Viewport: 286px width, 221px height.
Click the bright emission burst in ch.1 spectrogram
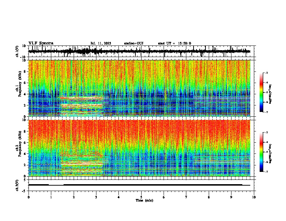tap(82, 105)
